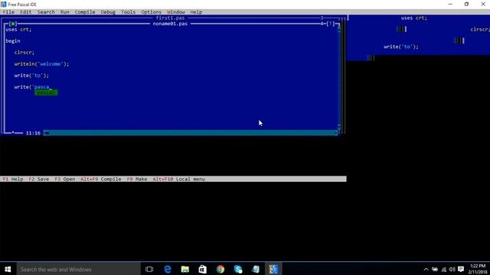
Task: Click the zoom arrow of noname01.pas window
Action: (x=331, y=24)
